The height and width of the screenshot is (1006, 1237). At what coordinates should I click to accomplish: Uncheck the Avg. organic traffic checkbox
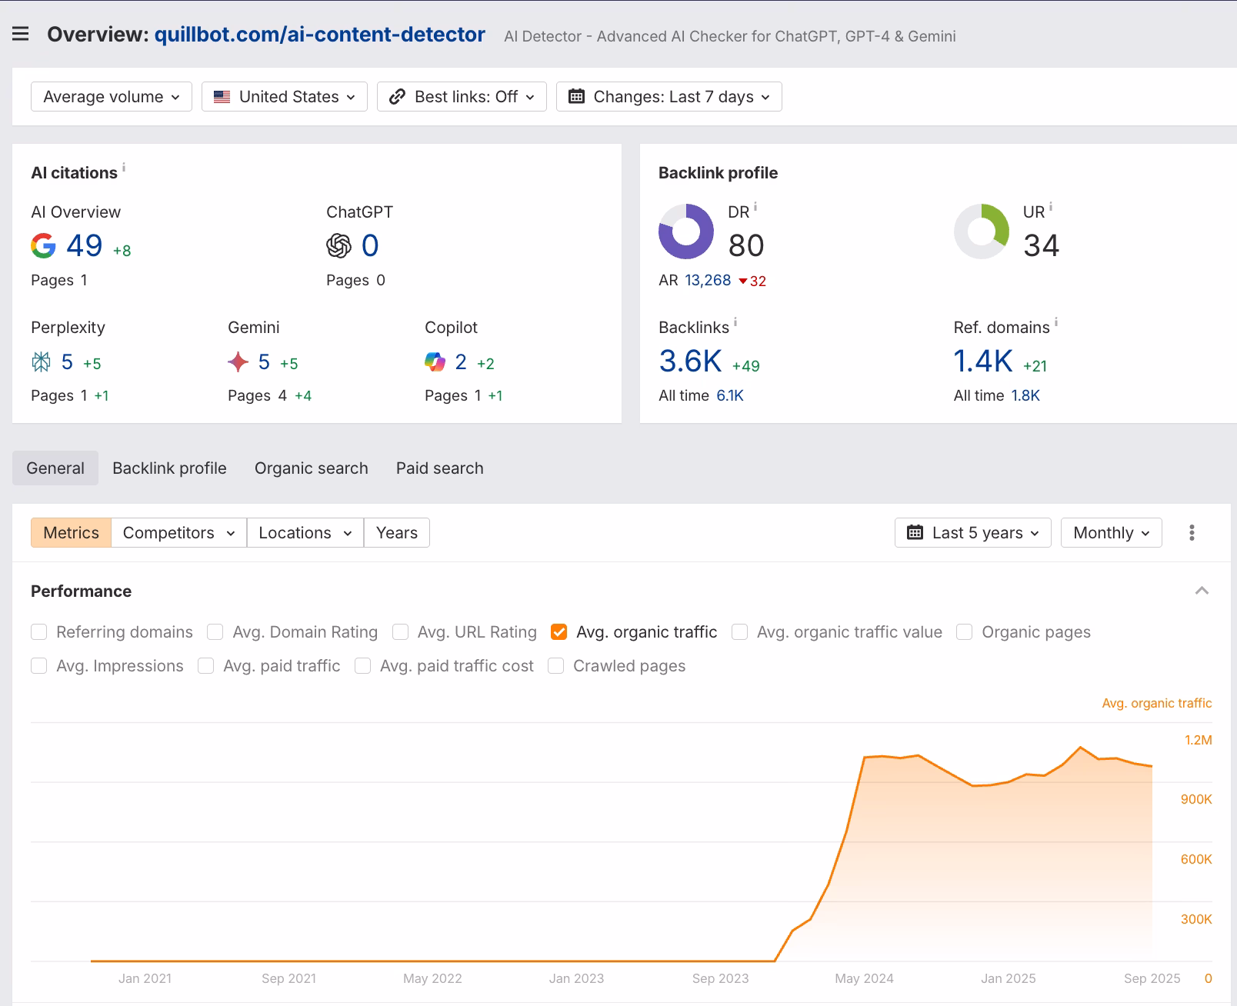click(x=559, y=632)
